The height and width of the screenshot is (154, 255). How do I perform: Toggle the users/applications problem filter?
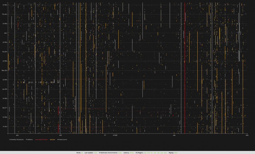pyautogui.click(x=41, y=139)
